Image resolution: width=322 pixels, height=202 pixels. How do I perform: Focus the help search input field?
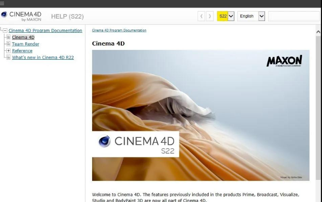294,16
